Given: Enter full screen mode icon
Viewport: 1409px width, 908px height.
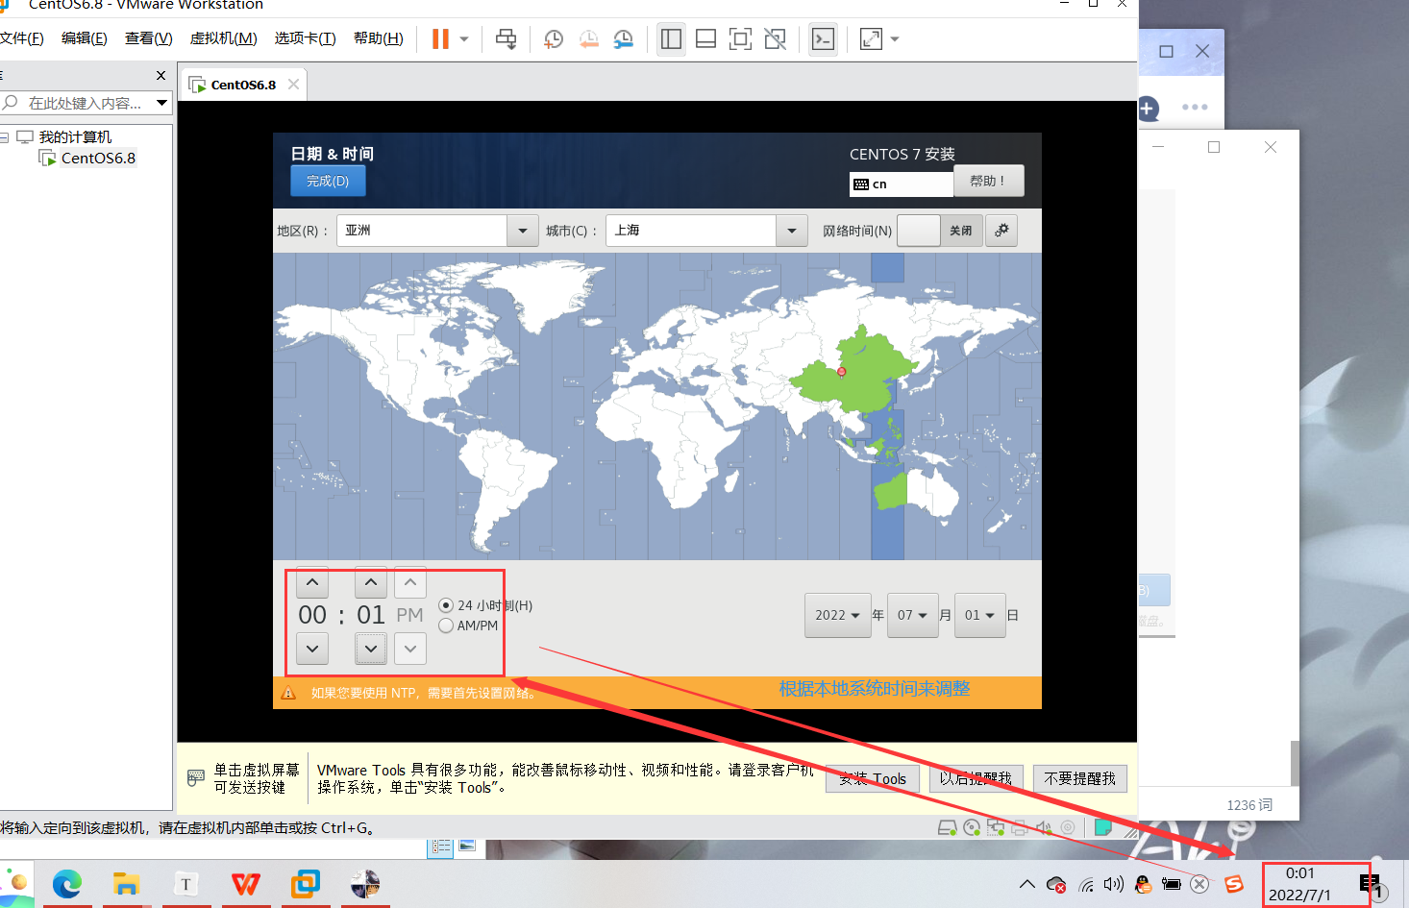Looking at the screenshot, I should [740, 39].
